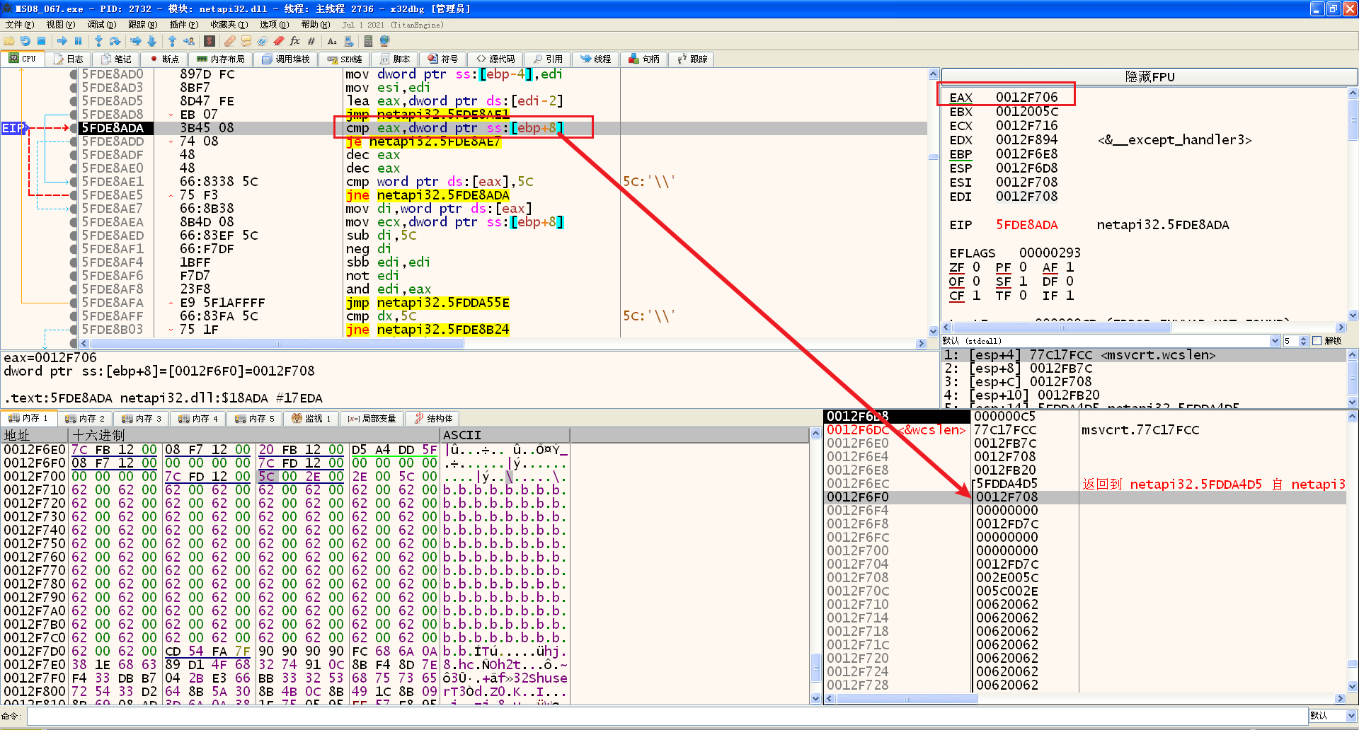Open the 插件 menu
This screenshot has height=730, width=1359.
(x=183, y=25)
